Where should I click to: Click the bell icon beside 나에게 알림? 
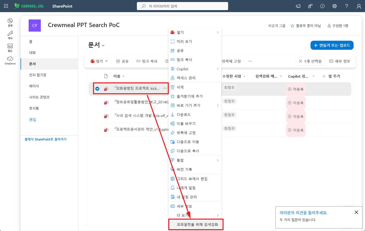click(x=173, y=188)
